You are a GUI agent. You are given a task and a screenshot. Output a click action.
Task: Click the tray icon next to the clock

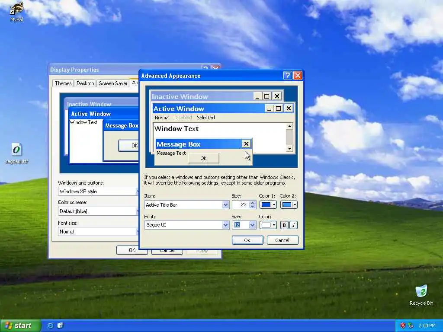pos(411,326)
